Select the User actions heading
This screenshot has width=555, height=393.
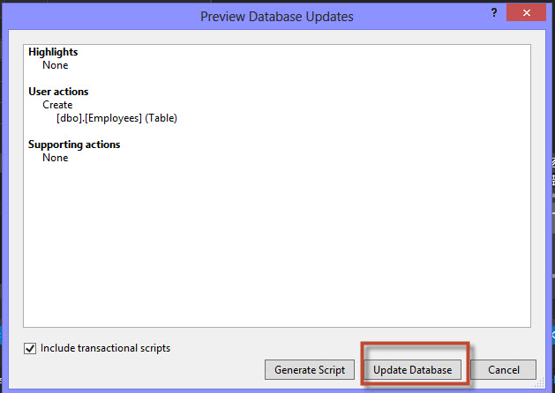click(x=58, y=92)
